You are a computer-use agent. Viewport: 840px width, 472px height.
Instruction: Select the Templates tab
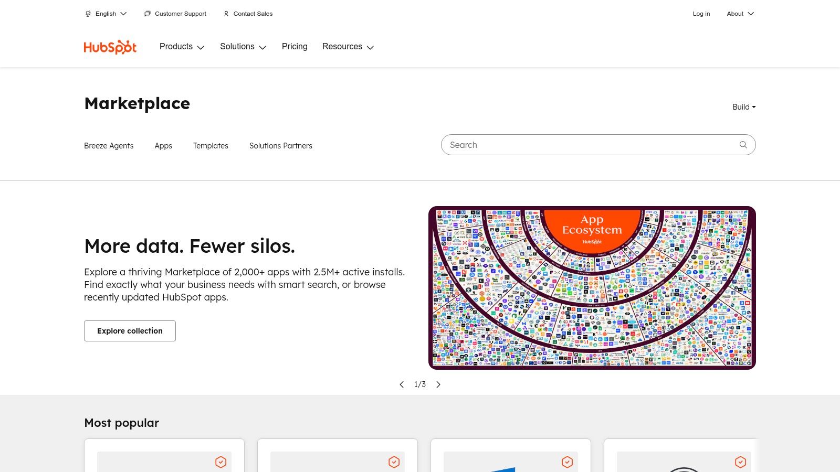click(x=211, y=146)
